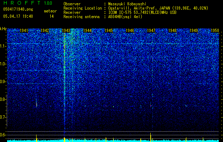Click the Observer label
223x142 pixels.
tap(72, 4)
